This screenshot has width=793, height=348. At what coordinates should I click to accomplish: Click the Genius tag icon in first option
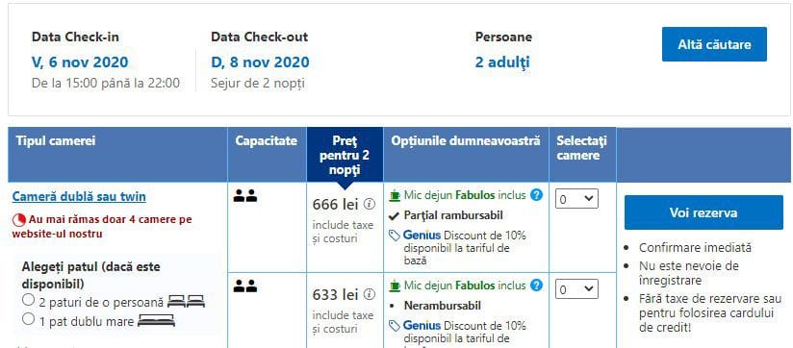point(395,236)
